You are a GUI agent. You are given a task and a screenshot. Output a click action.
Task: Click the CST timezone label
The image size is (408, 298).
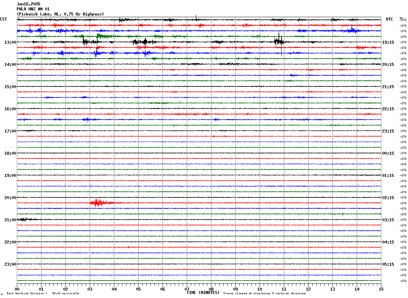point(3,19)
